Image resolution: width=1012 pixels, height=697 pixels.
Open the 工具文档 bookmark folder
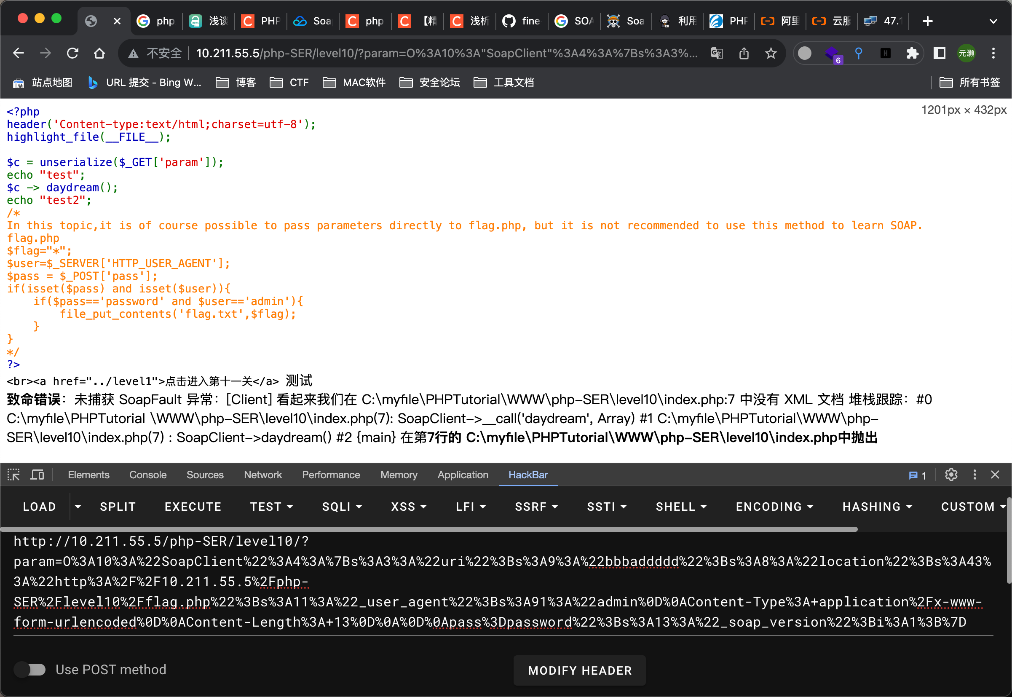click(x=504, y=83)
